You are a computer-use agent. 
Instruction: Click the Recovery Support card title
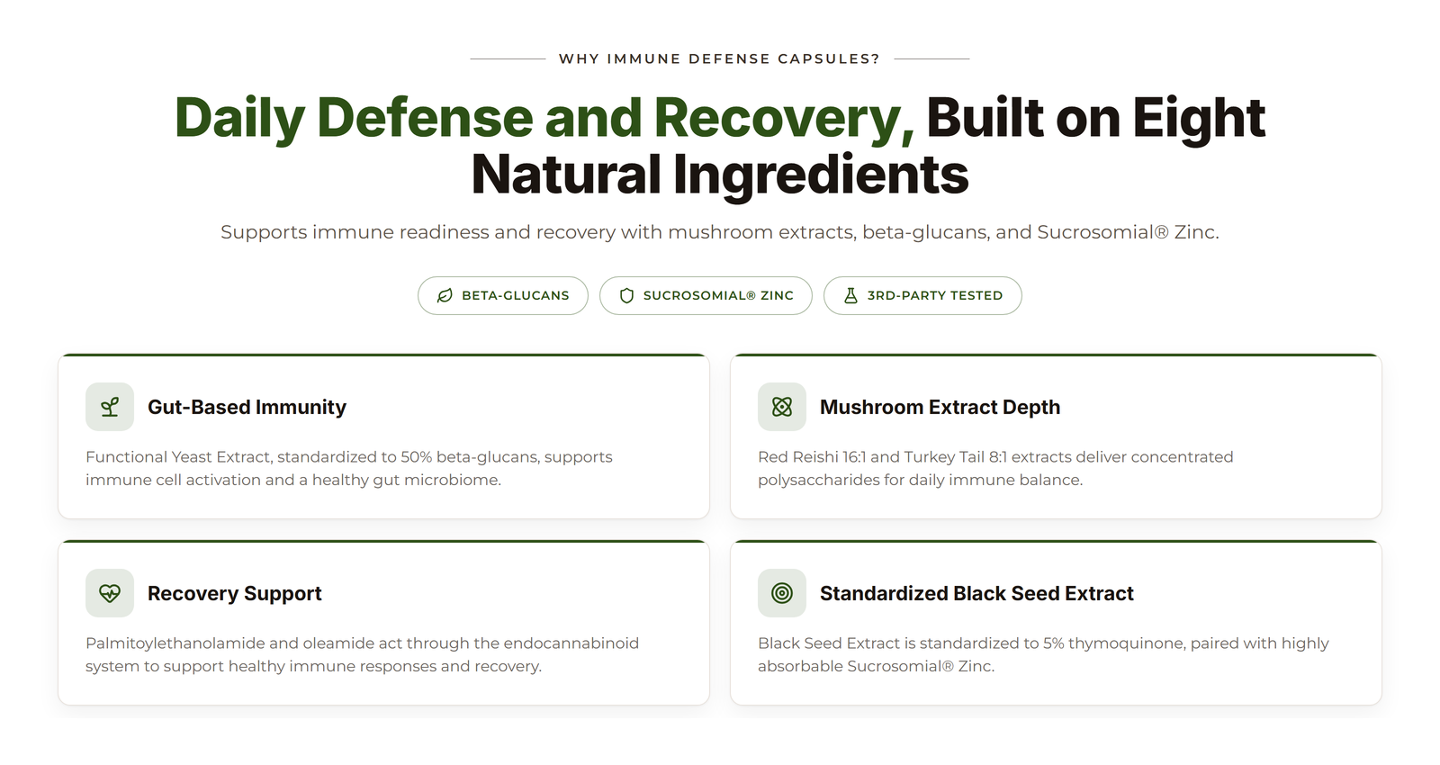tap(234, 593)
